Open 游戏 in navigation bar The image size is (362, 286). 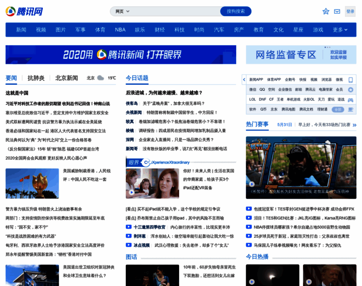click(318, 30)
